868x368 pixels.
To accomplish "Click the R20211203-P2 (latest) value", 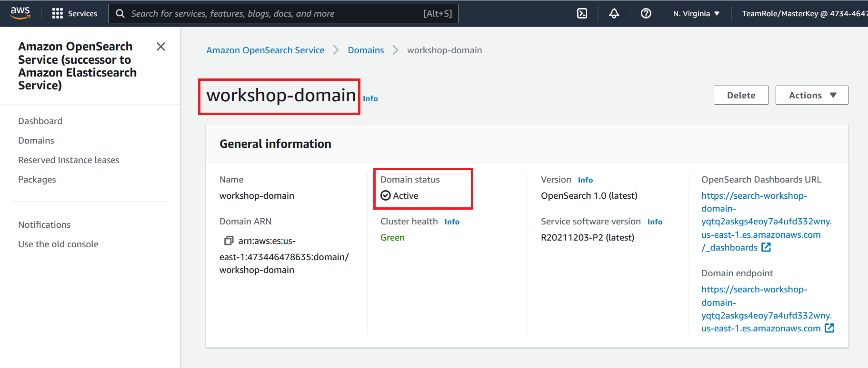I will (588, 237).
